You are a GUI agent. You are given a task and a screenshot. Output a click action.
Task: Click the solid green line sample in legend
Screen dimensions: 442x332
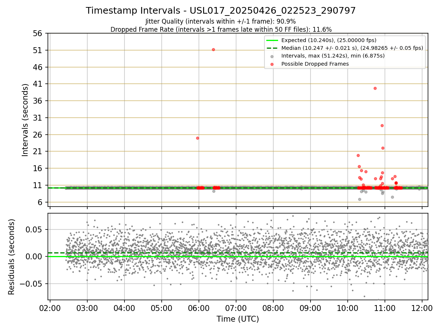272,40
